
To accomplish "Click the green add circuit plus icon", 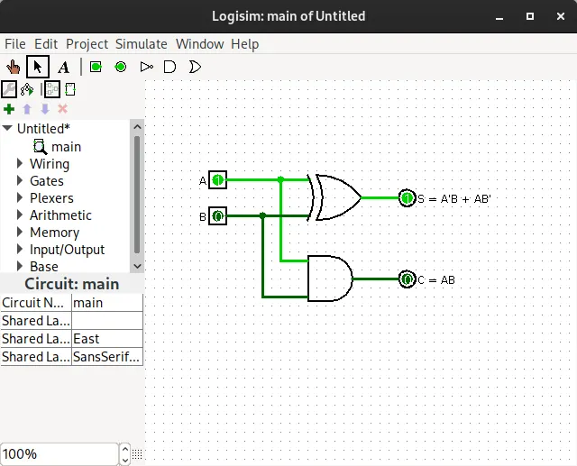I will click(9, 109).
